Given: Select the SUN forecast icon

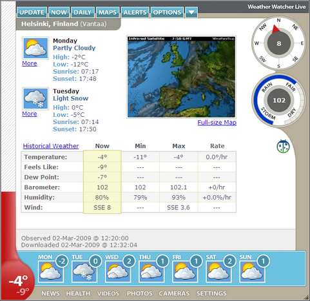Looking at the screenshot, I should 252,271.
